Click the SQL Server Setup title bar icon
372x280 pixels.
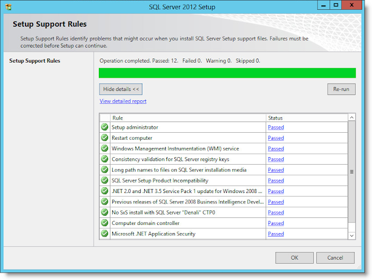coord(8,7)
